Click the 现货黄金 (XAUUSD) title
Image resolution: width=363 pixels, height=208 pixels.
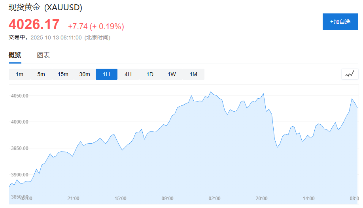pyautogui.click(x=45, y=7)
